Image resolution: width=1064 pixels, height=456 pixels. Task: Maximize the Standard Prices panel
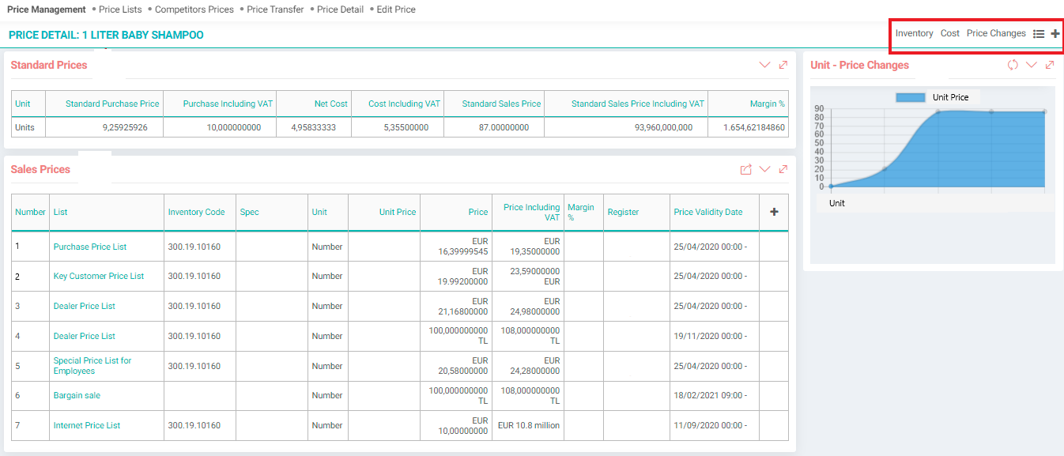(x=783, y=65)
